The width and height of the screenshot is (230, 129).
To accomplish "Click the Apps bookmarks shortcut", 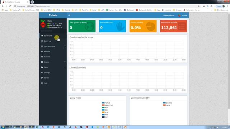I will tap(5, 10).
